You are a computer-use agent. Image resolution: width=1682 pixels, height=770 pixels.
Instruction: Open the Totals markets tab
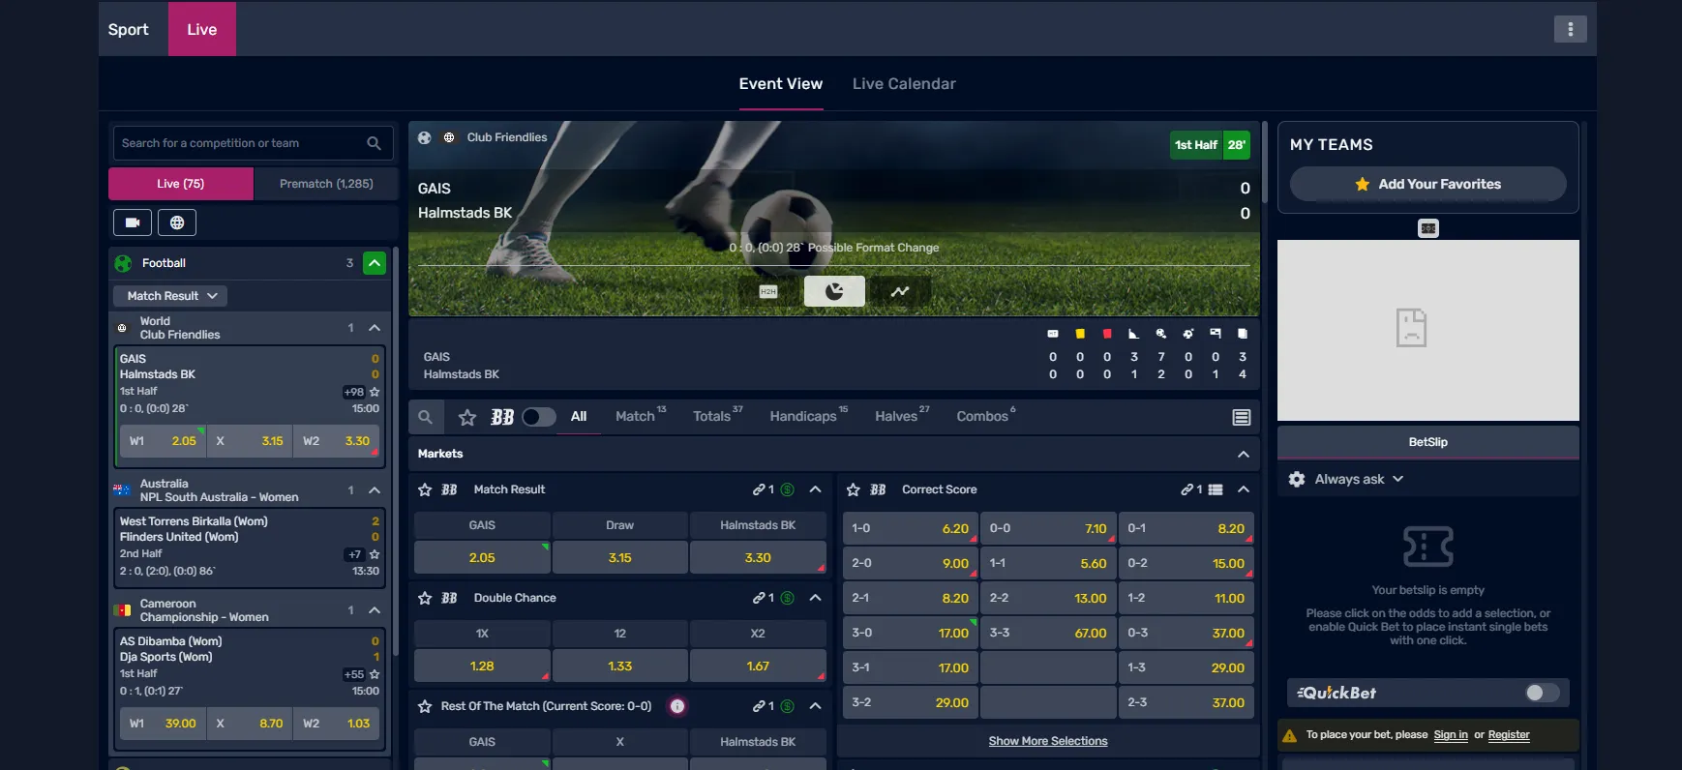(717, 416)
